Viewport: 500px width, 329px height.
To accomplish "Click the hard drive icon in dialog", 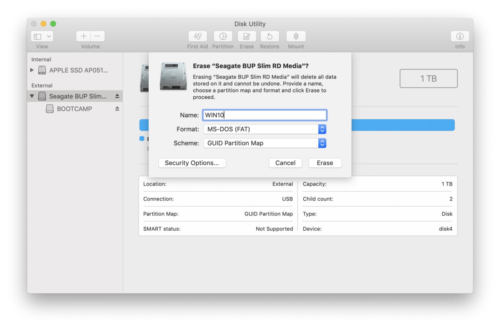I will (173, 76).
